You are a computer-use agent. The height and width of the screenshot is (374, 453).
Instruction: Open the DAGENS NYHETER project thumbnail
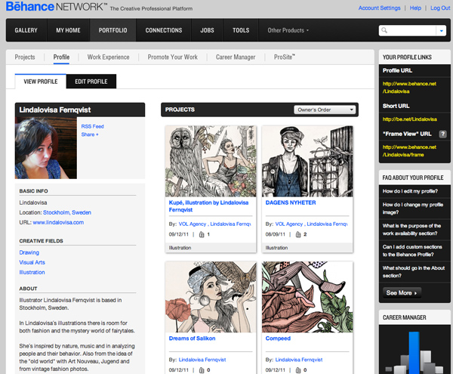point(307,161)
